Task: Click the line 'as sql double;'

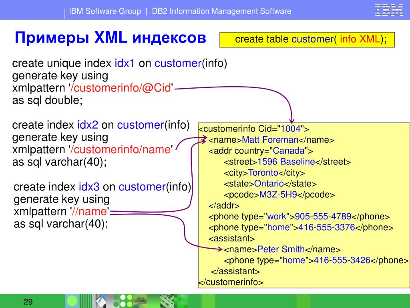Action: pyautogui.click(x=47, y=100)
